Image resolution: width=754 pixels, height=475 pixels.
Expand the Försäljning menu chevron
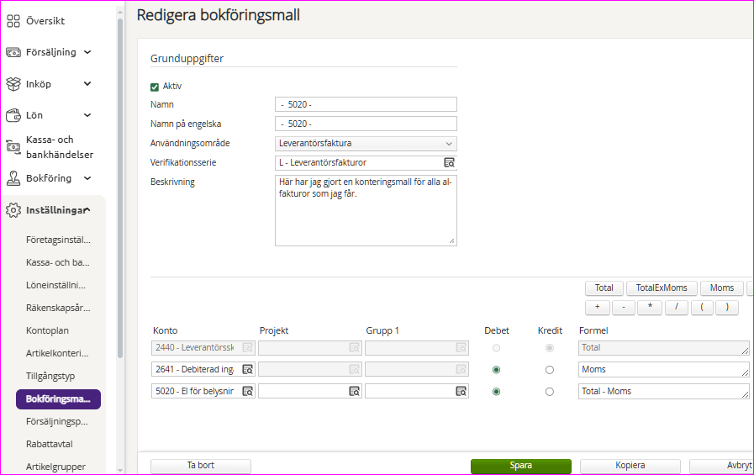[87, 52]
